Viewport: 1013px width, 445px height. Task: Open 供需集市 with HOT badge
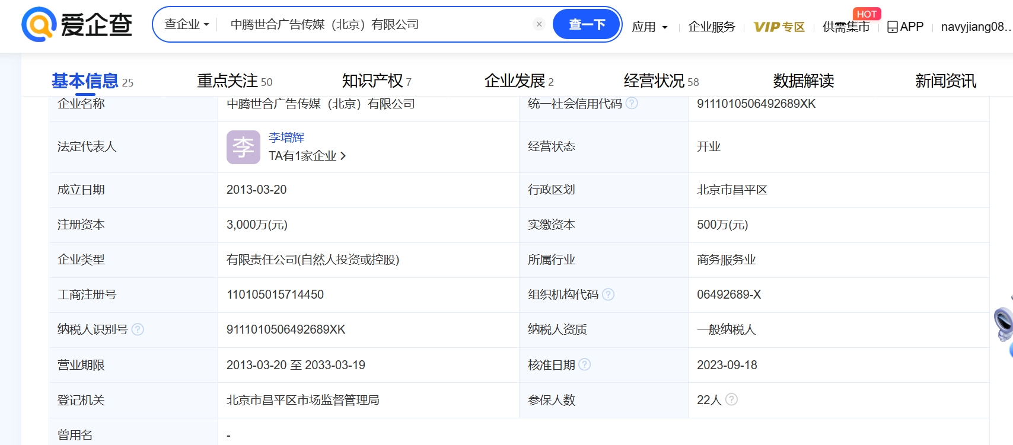pos(846,27)
